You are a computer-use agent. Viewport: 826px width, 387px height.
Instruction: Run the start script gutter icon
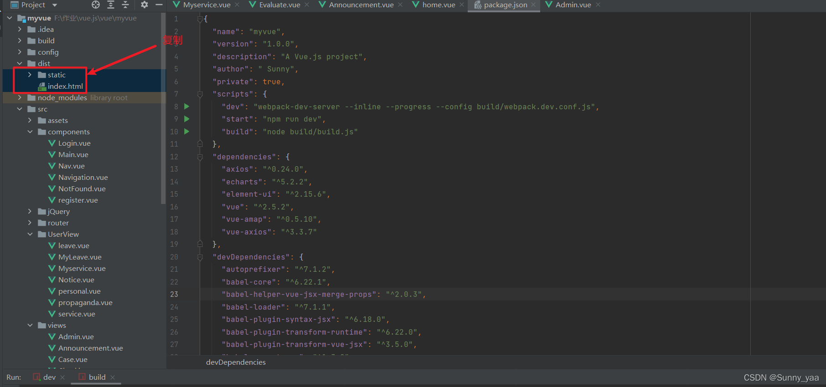[x=186, y=119]
